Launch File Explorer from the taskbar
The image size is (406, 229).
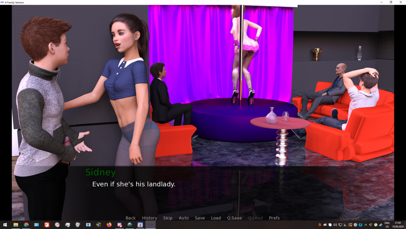point(16,225)
